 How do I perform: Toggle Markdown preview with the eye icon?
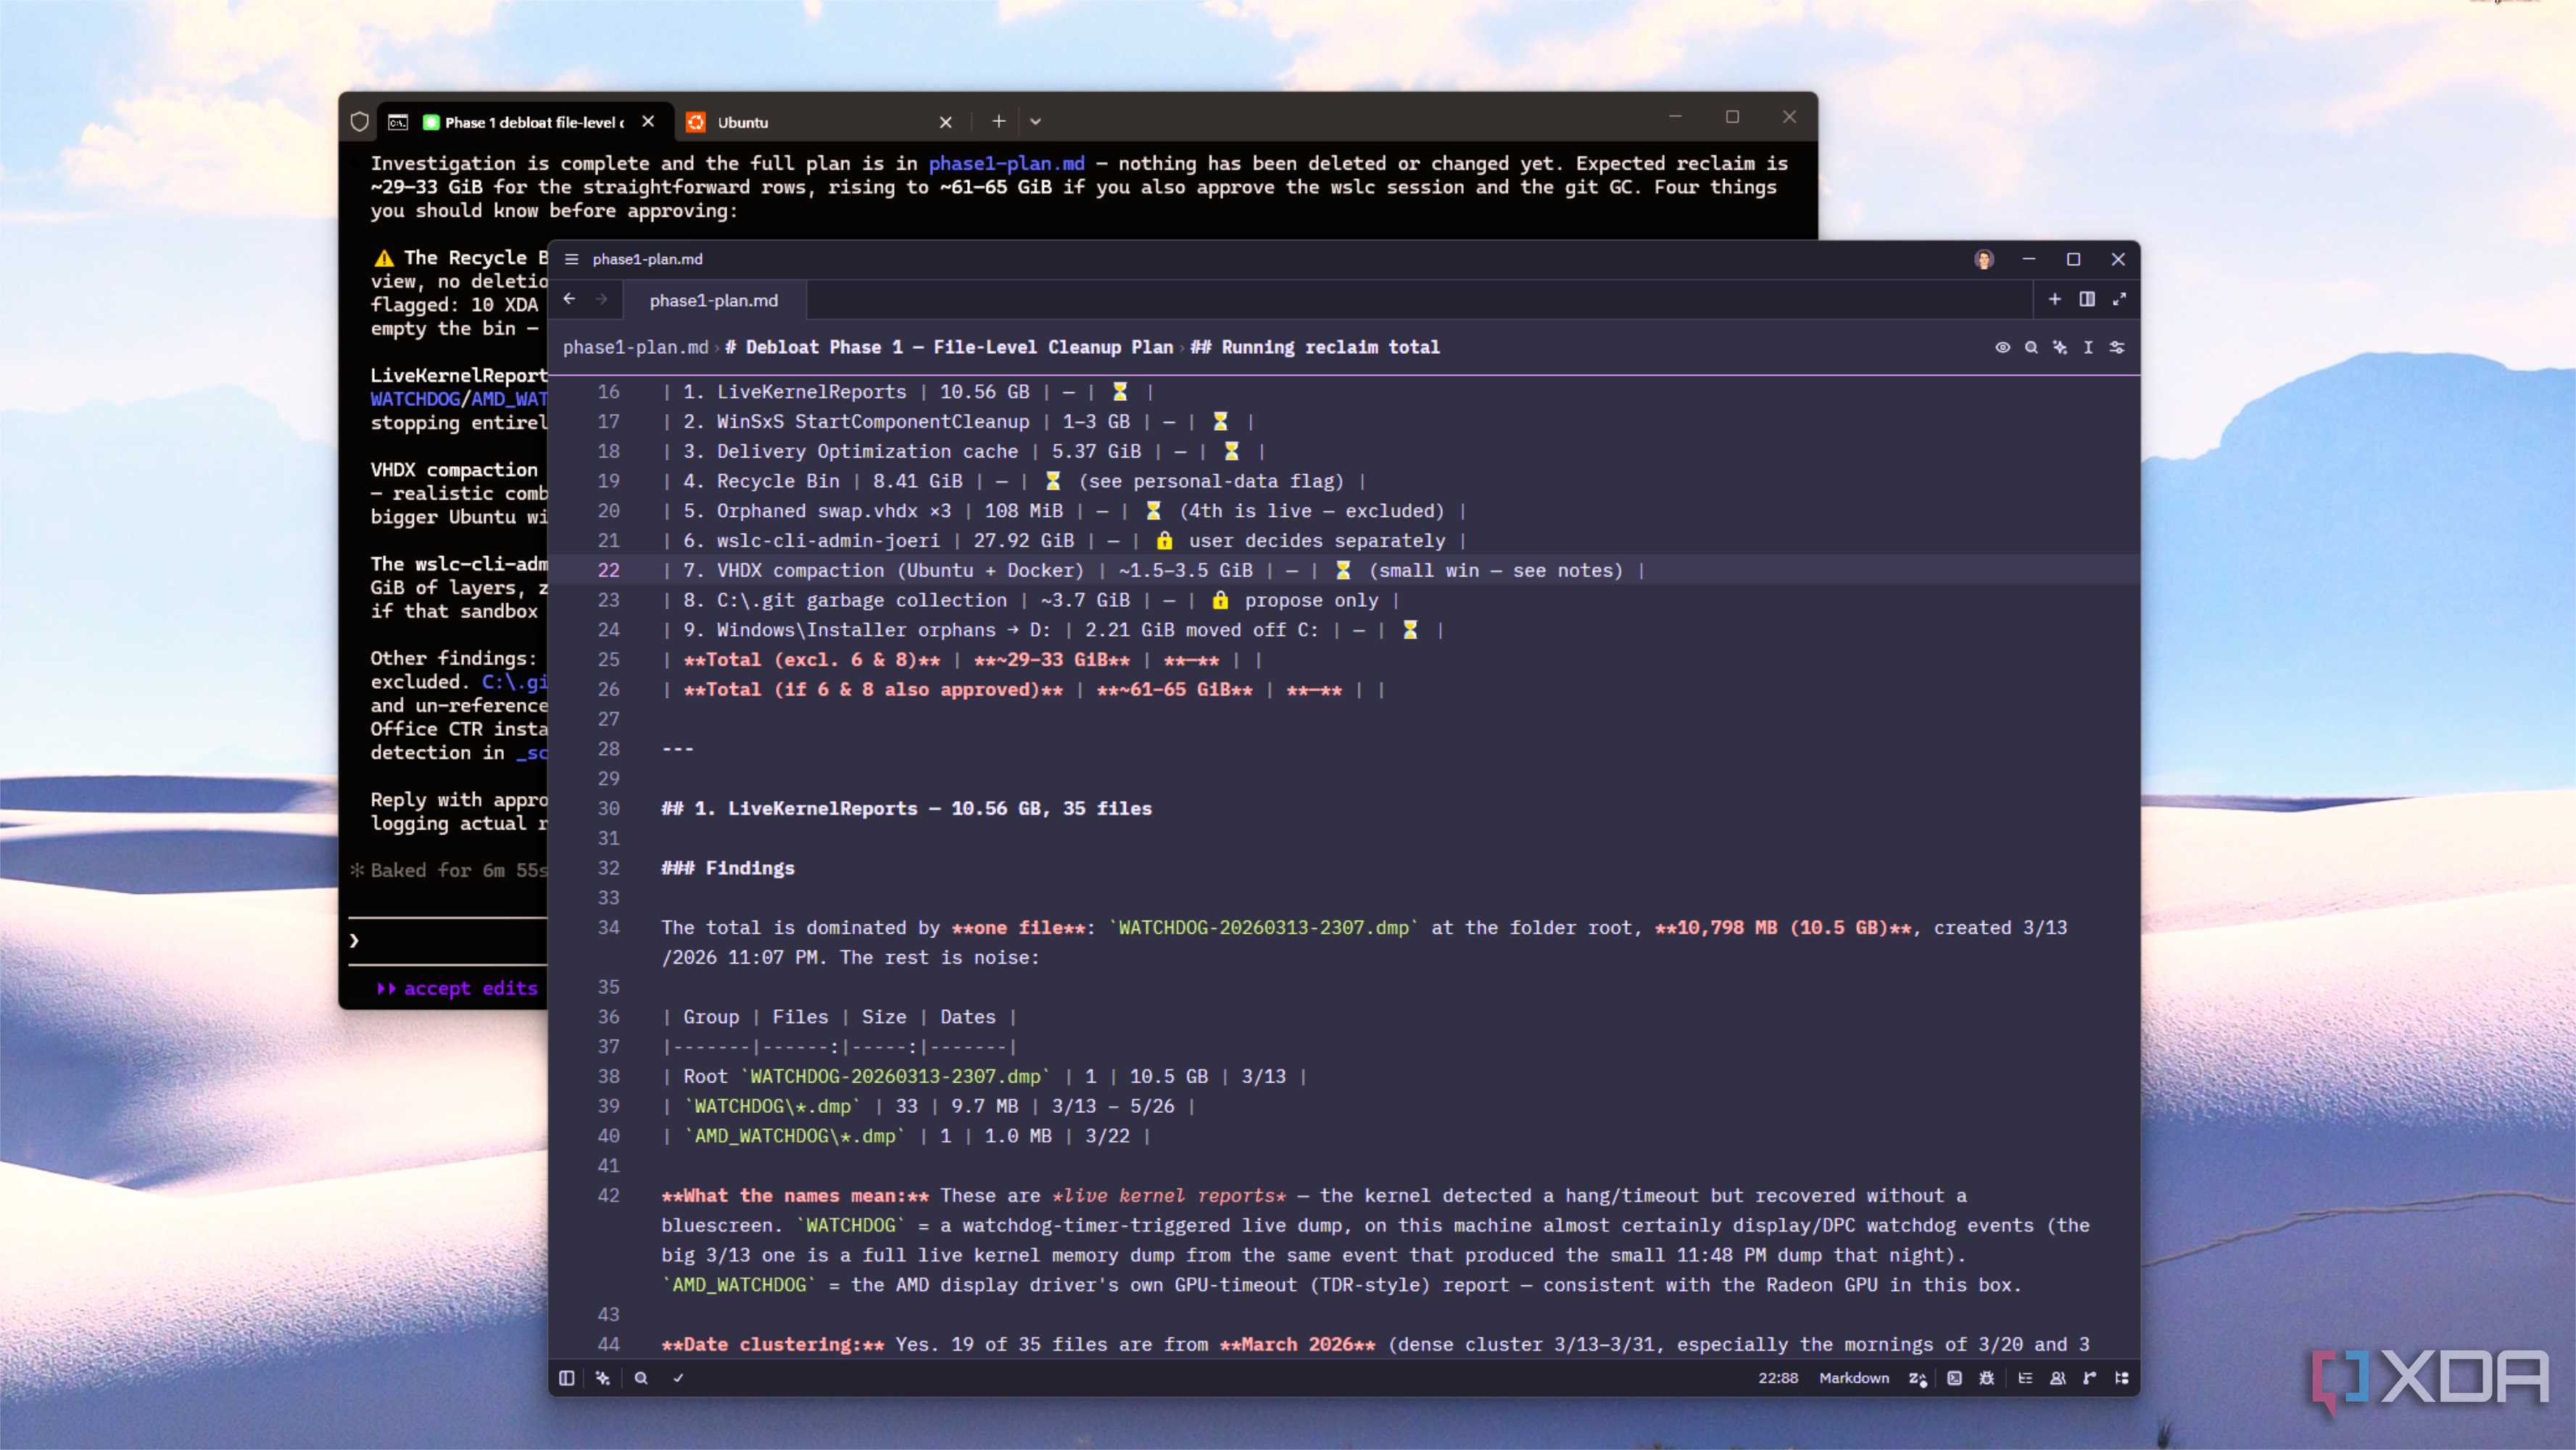pos(2002,347)
